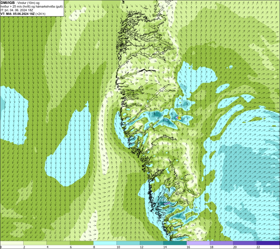Click the pale 0–2 m/s legend swatch
The height and width of the screenshot is (249, 280).
tap(11, 243)
